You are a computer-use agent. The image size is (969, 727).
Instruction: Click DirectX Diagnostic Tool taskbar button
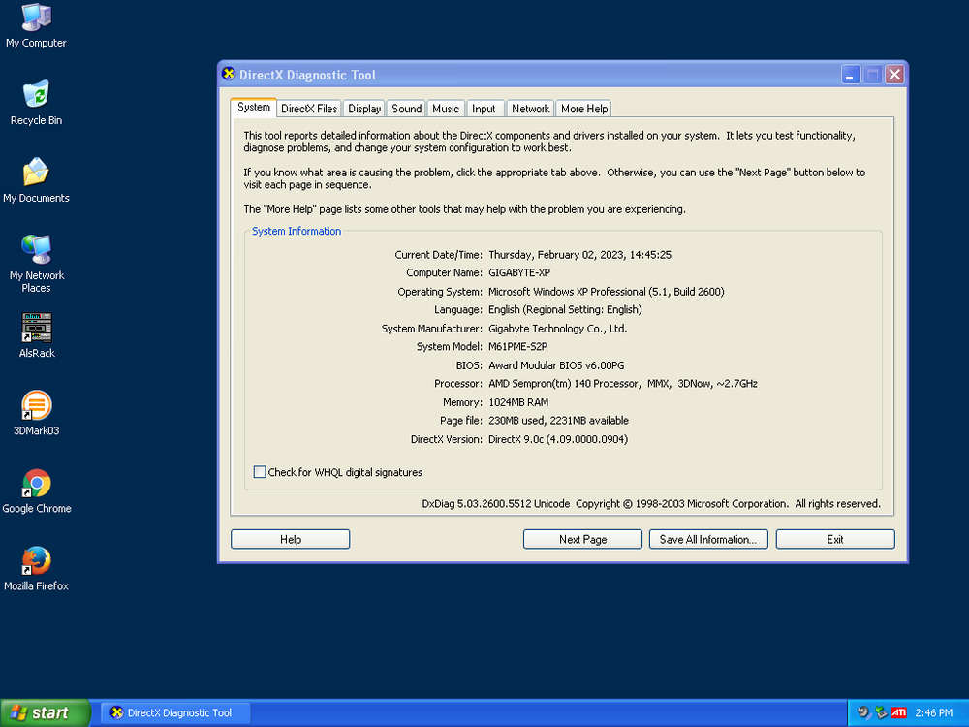pyautogui.click(x=175, y=712)
